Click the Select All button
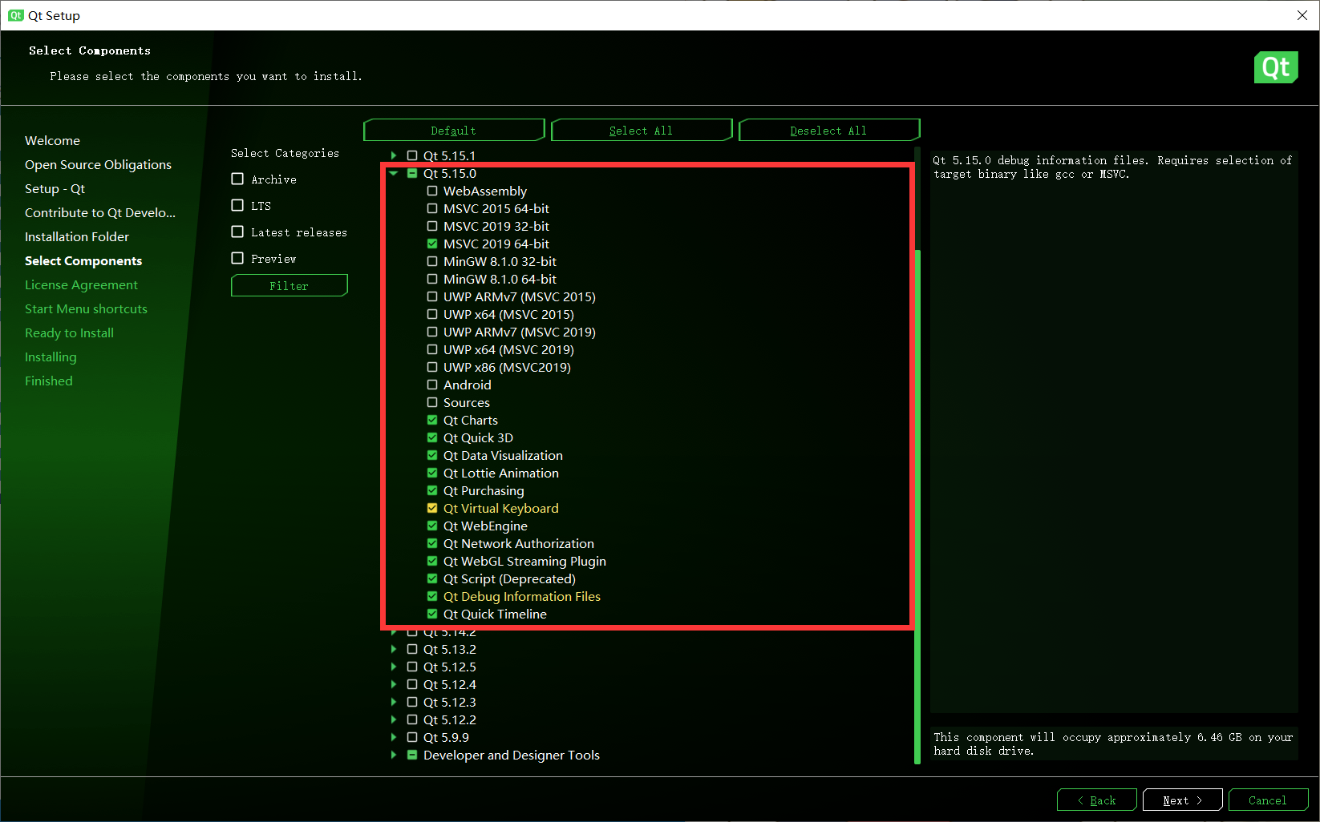This screenshot has width=1320, height=822. tap(642, 130)
